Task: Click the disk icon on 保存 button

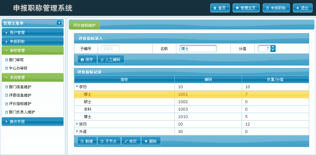Action: (82, 60)
